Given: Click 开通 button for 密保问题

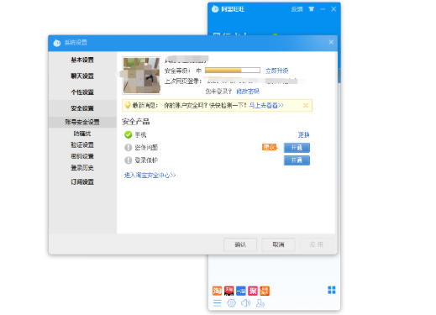Looking at the screenshot, I should [297, 148].
